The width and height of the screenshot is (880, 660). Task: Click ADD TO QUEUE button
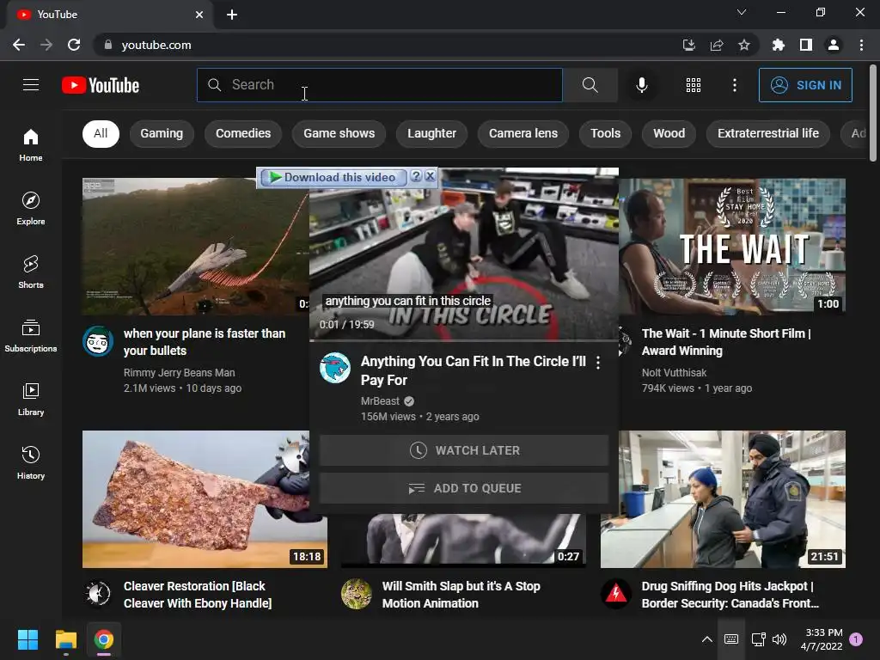coord(464,488)
